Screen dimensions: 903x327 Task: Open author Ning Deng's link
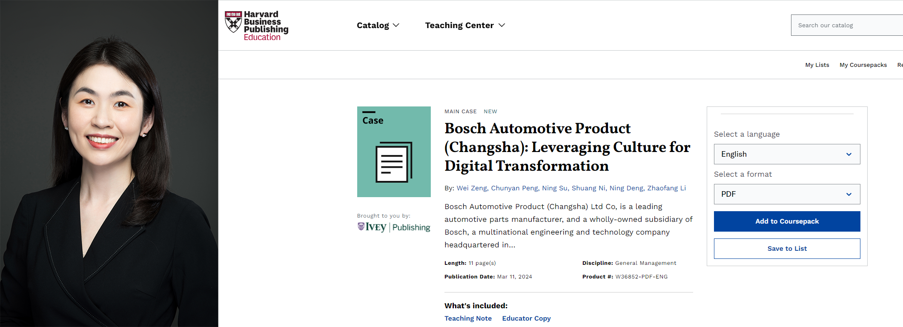(626, 188)
